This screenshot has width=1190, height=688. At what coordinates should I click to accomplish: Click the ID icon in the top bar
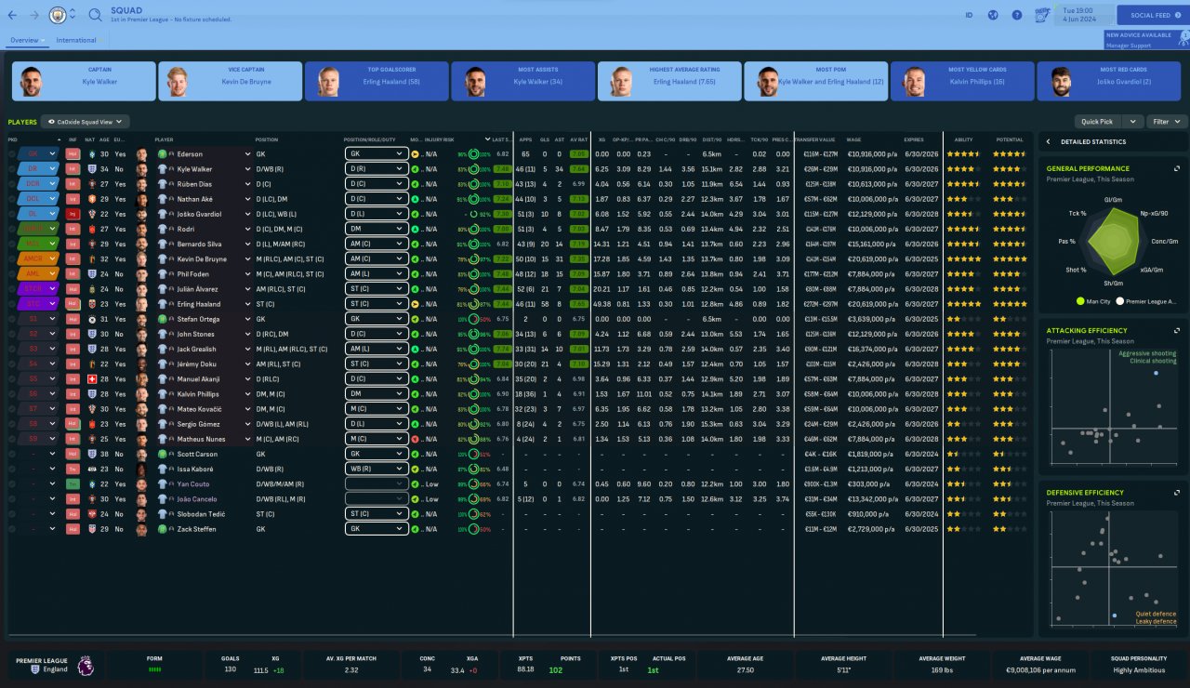point(969,15)
